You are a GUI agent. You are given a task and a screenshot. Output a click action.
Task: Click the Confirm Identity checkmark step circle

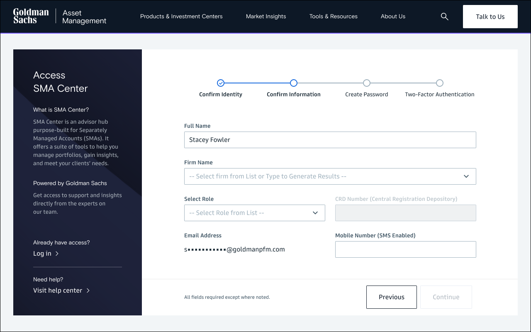[221, 83]
